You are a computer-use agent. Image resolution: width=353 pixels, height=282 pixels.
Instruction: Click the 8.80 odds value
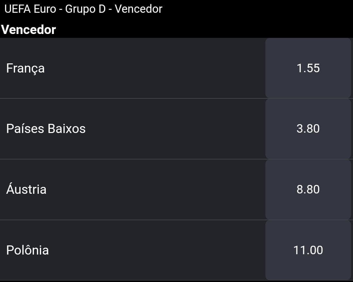pos(308,190)
